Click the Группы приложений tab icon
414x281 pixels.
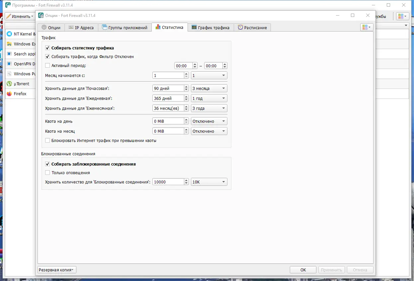104,28
